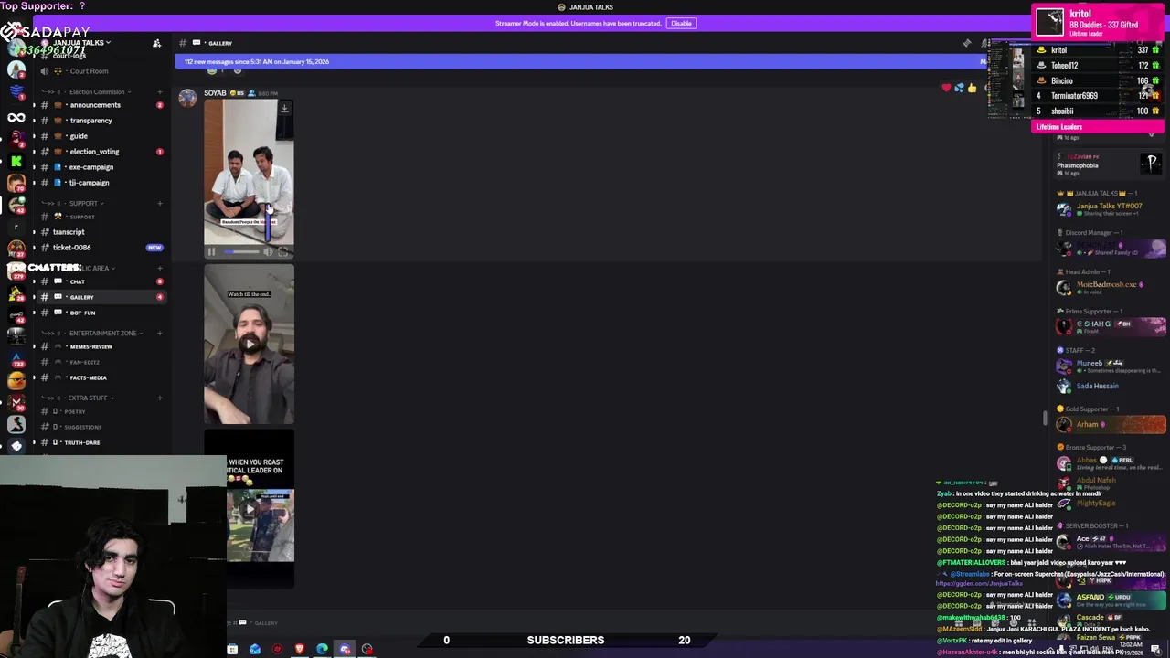Open SOYAB's user profile name
The height and width of the screenshot is (658, 1170).
click(215, 93)
